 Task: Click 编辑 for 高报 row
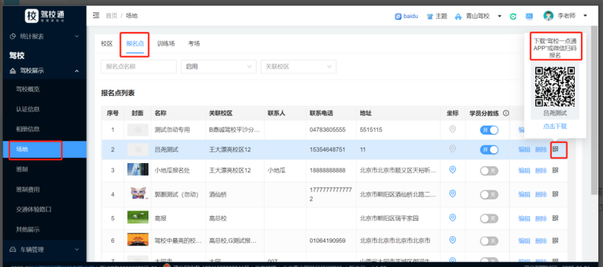click(x=524, y=218)
